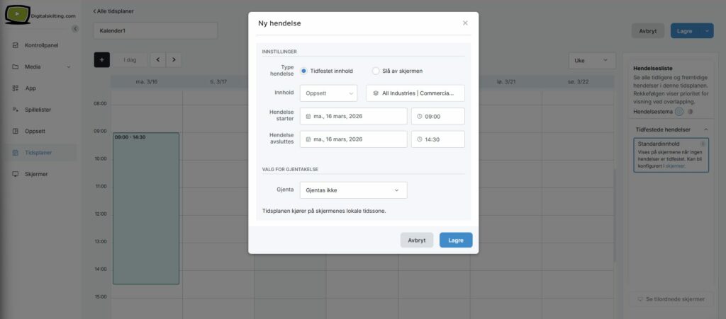Click the Digitalskilting.com logo
This screenshot has height=319, width=726.
pyautogui.click(x=40, y=16)
